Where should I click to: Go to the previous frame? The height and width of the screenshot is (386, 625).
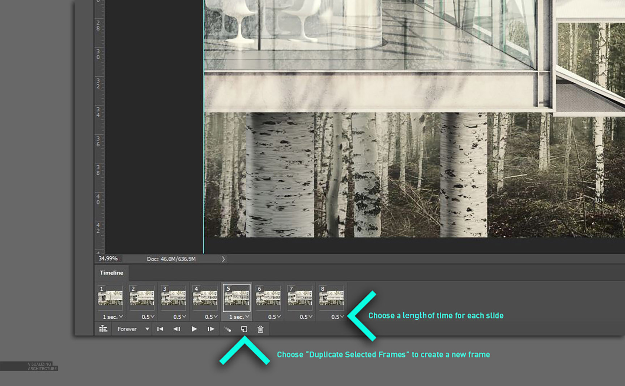pos(177,329)
